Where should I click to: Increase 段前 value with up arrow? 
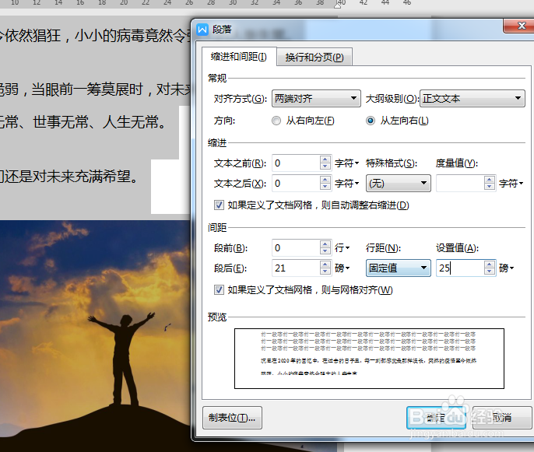pos(325,244)
